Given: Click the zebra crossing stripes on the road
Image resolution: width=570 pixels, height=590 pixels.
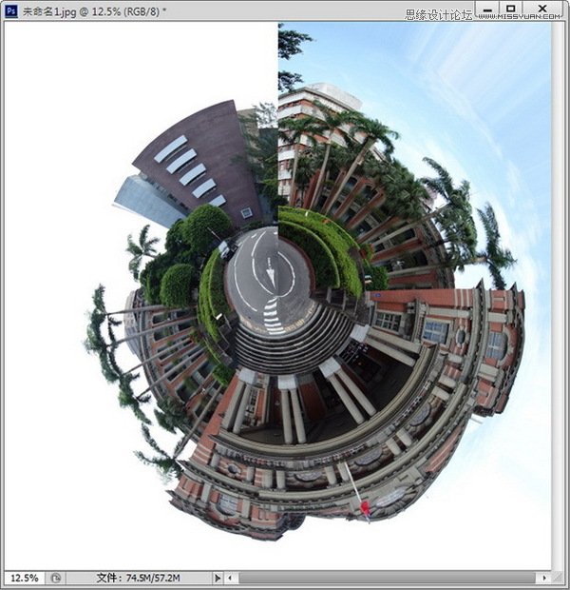Looking at the screenshot, I should 273,319.
